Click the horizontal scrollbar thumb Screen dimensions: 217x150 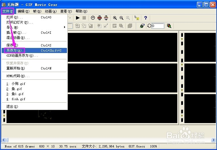pyautogui.click(x=7, y=140)
